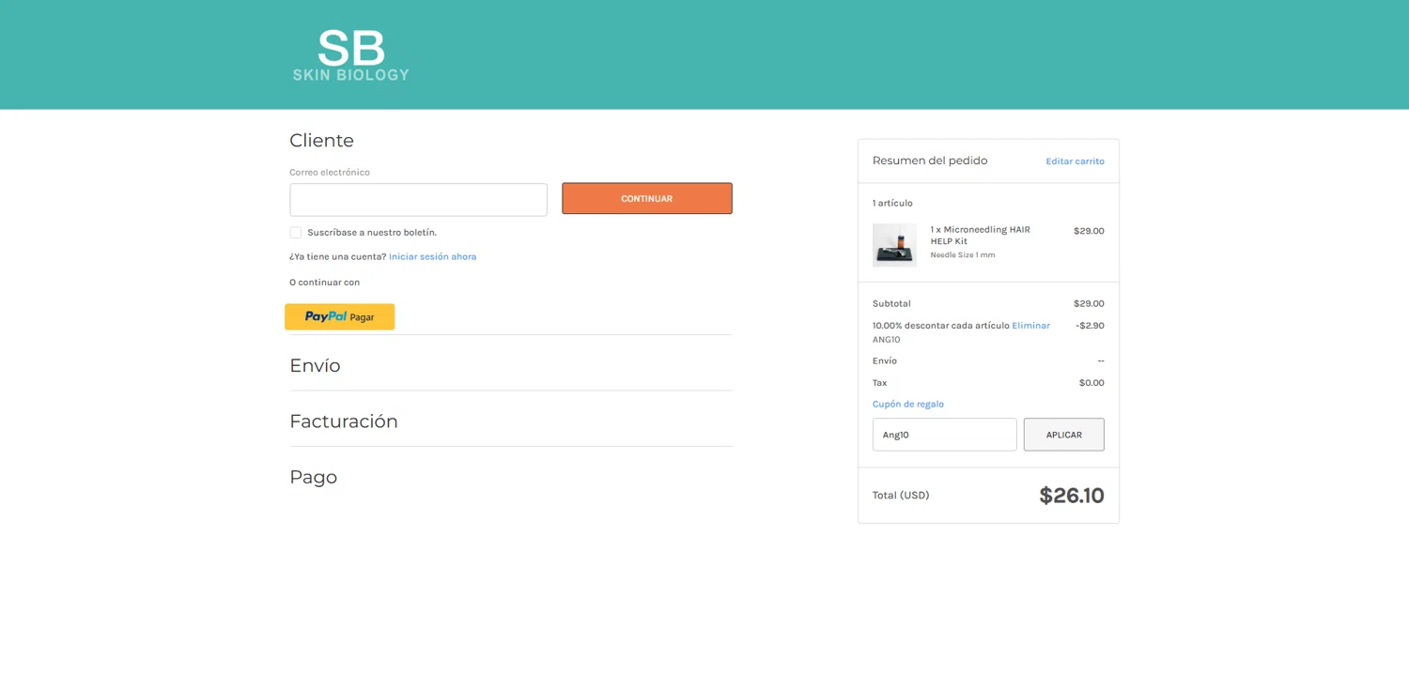
Task: Apply the coupon with the APLICAR button
Action: [1063, 435]
